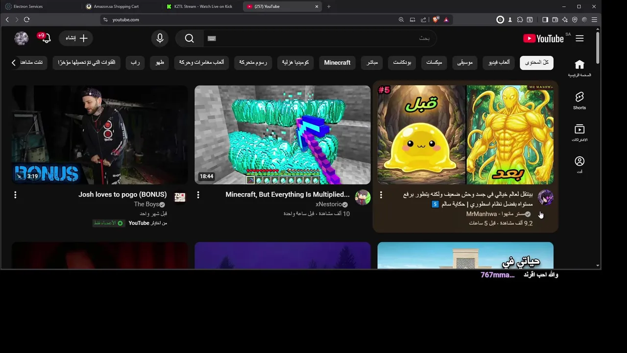Select the ألعاب فيديو filter chip
This screenshot has height=353, width=627.
499,62
